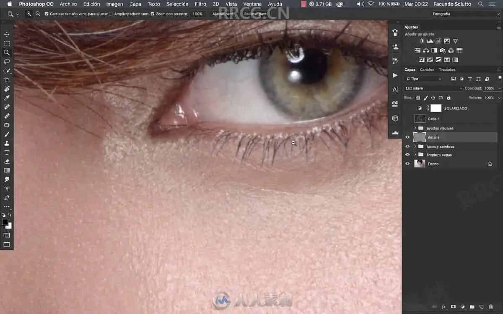Hide the Fondo layer
Image resolution: width=503 pixels, height=314 pixels.
coord(407,164)
